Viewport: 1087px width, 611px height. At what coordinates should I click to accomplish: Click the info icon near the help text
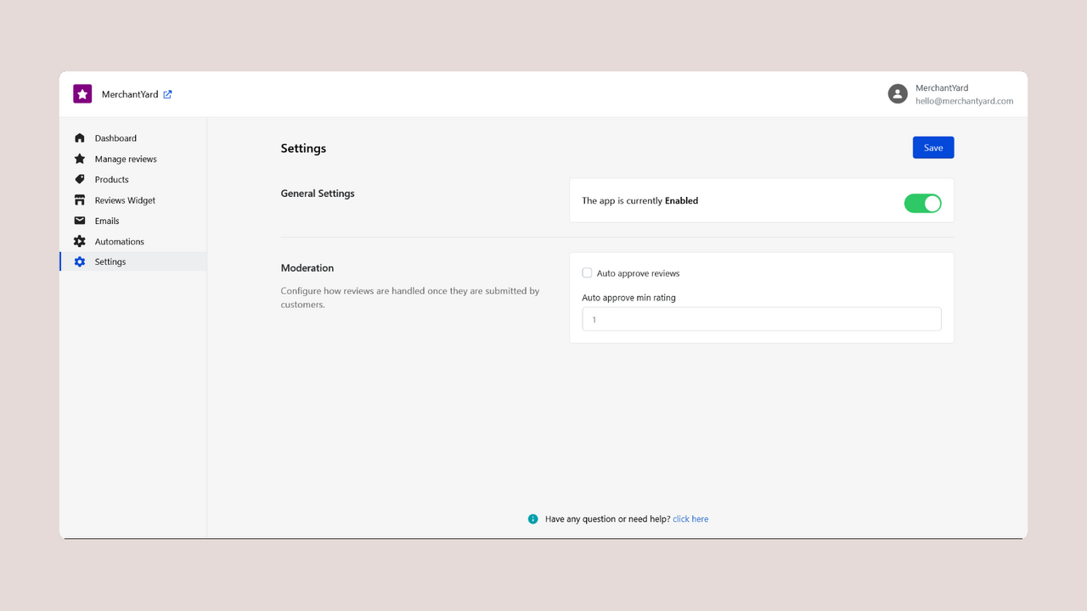pyautogui.click(x=533, y=519)
